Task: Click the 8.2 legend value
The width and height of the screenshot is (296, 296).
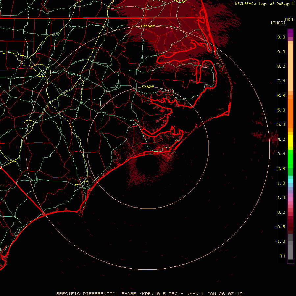Action: [x=281, y=66]
